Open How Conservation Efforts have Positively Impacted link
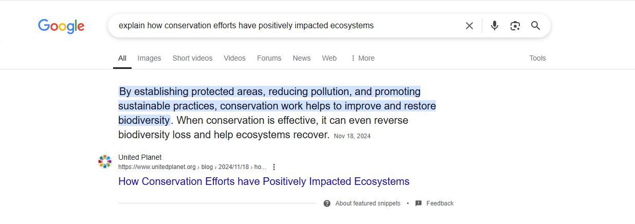The height and width of the screenshot is (224, 635). (x=264, y=181)
